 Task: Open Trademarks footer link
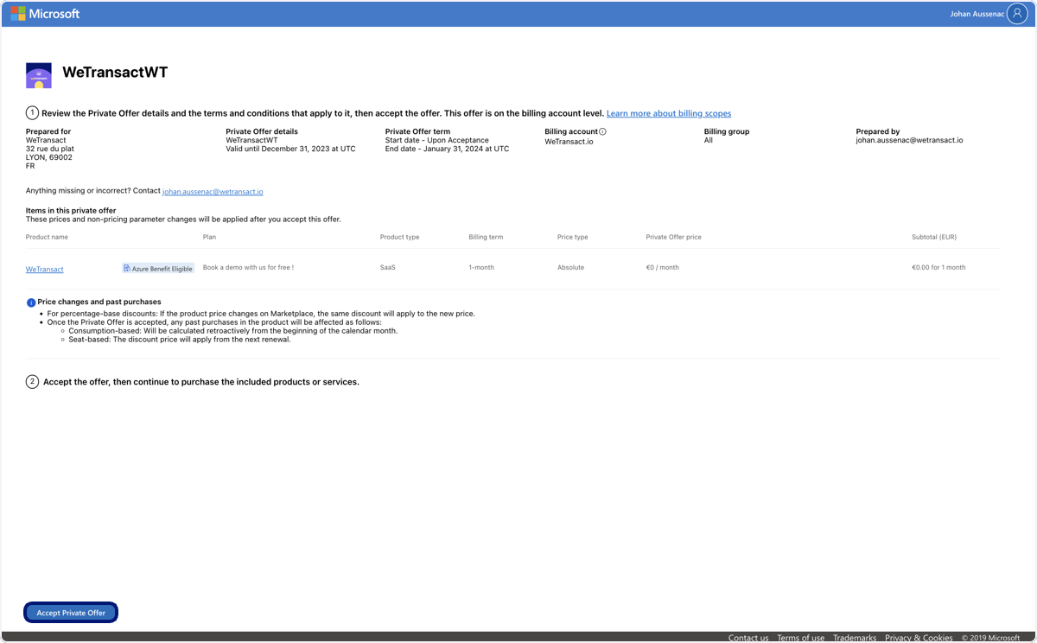855,638
